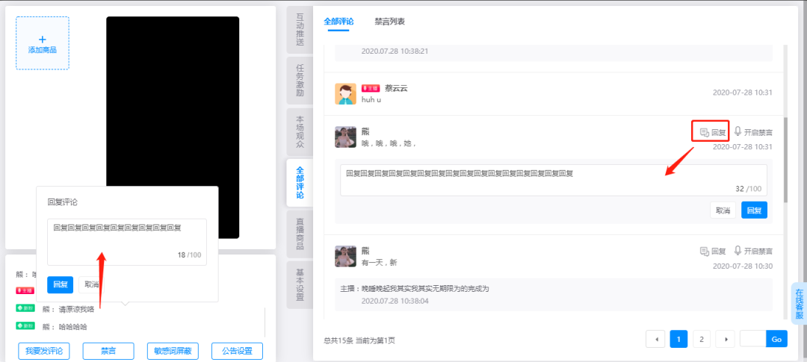Click 蔡云云's avatar image

[x=345, y=94]
